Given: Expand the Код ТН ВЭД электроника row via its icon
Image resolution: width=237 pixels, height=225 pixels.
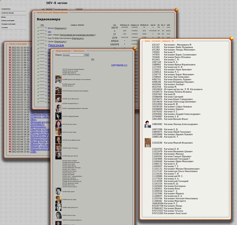Looking at the screenshot, I should 46,38.
